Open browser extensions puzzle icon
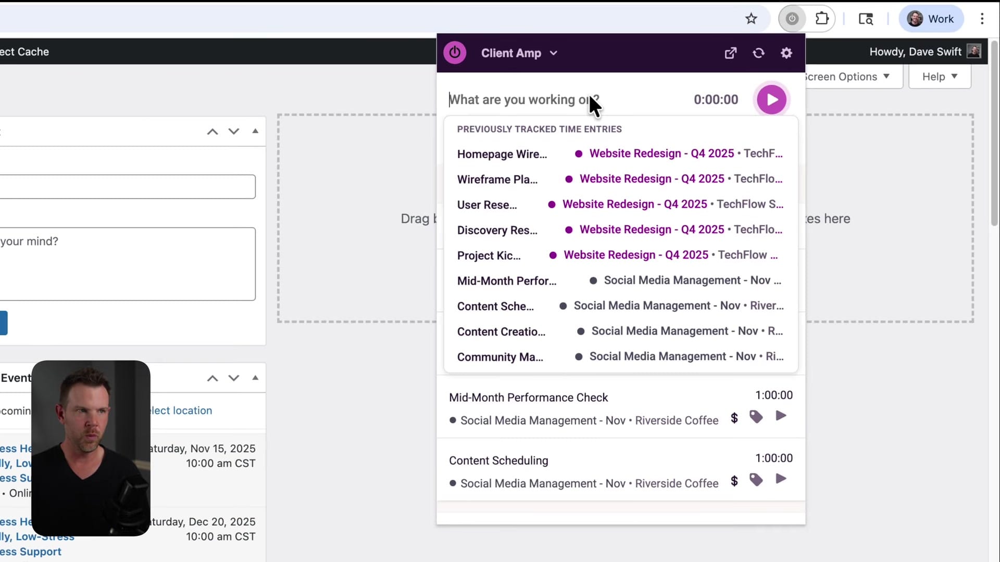 822,19
